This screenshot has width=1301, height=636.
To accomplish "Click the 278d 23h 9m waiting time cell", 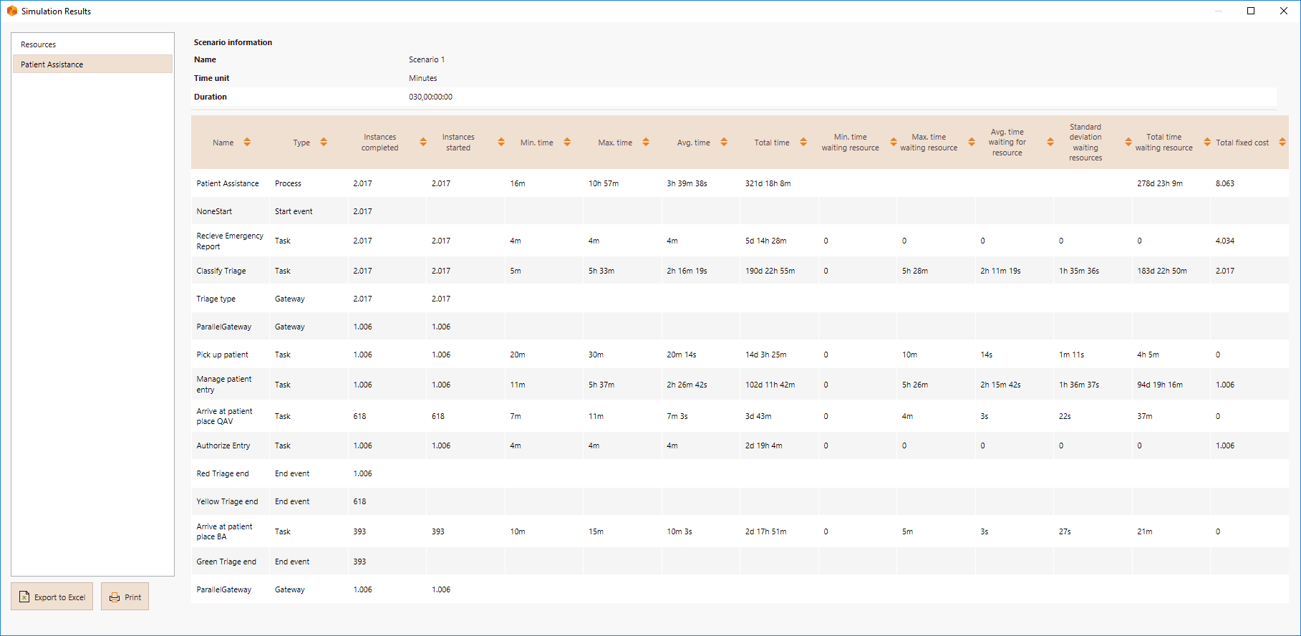I will click(x=1160, y=183).
